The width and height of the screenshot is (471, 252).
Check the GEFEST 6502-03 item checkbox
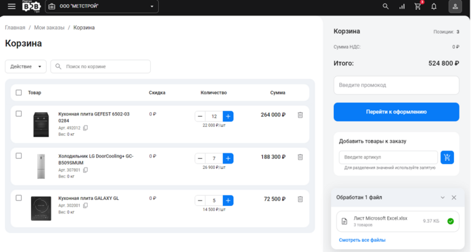pyautogui.click(x=19, y=114)
